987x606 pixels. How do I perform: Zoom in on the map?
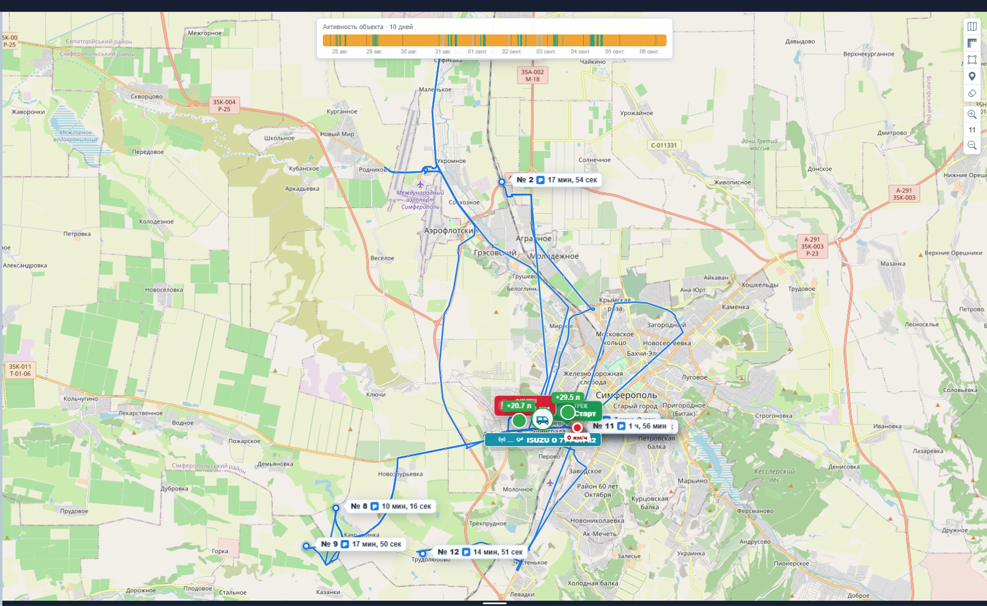click(x=972, y=115)
